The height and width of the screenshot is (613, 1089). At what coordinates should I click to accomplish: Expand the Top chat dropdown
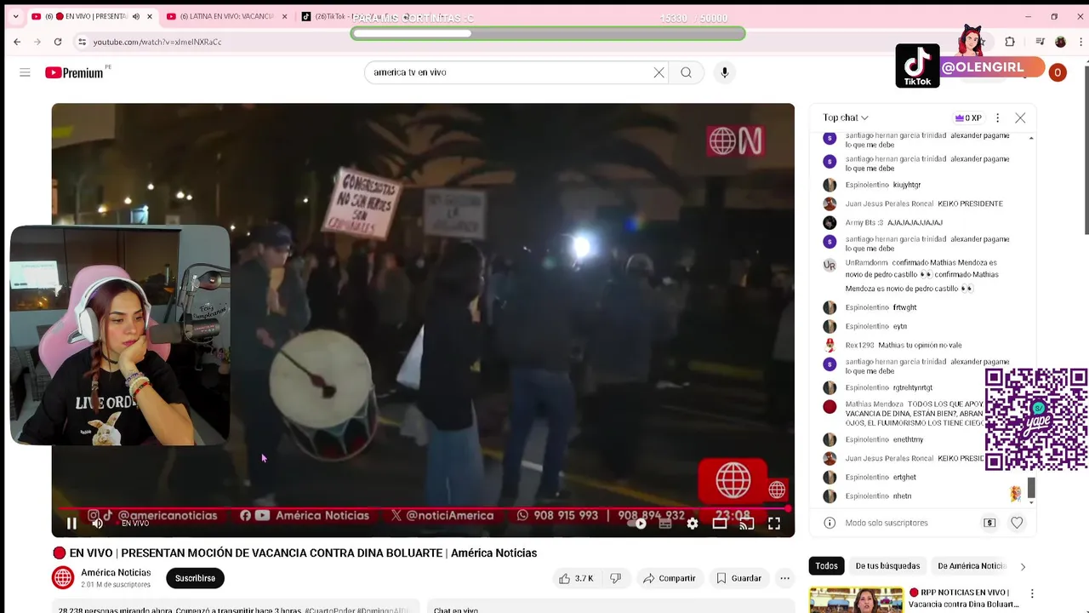(846, 117)
